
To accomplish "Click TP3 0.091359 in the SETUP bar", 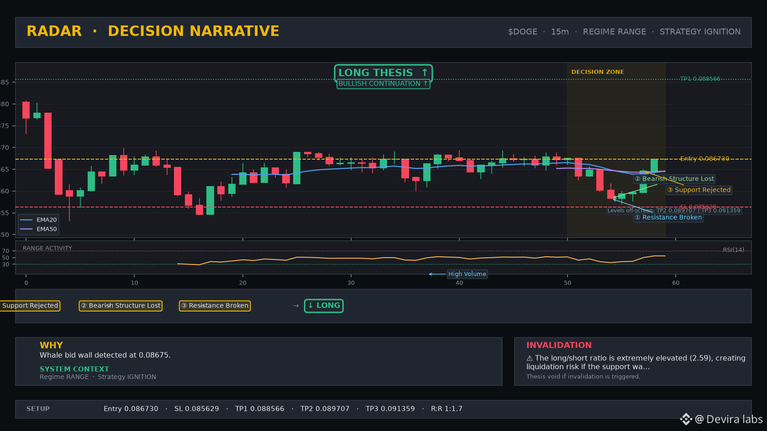I will [390, 409].
